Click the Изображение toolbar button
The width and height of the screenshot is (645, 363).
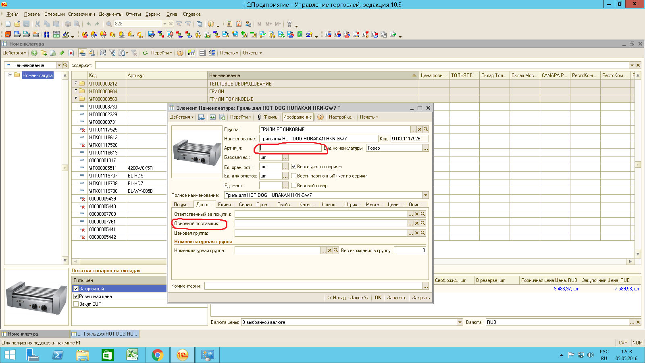click(x=298, y=117)
